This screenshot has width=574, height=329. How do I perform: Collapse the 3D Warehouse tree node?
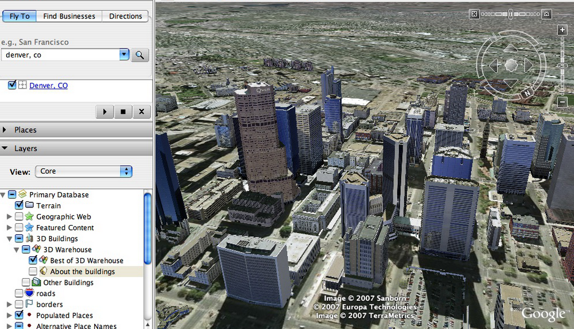(x=17, y=250)
